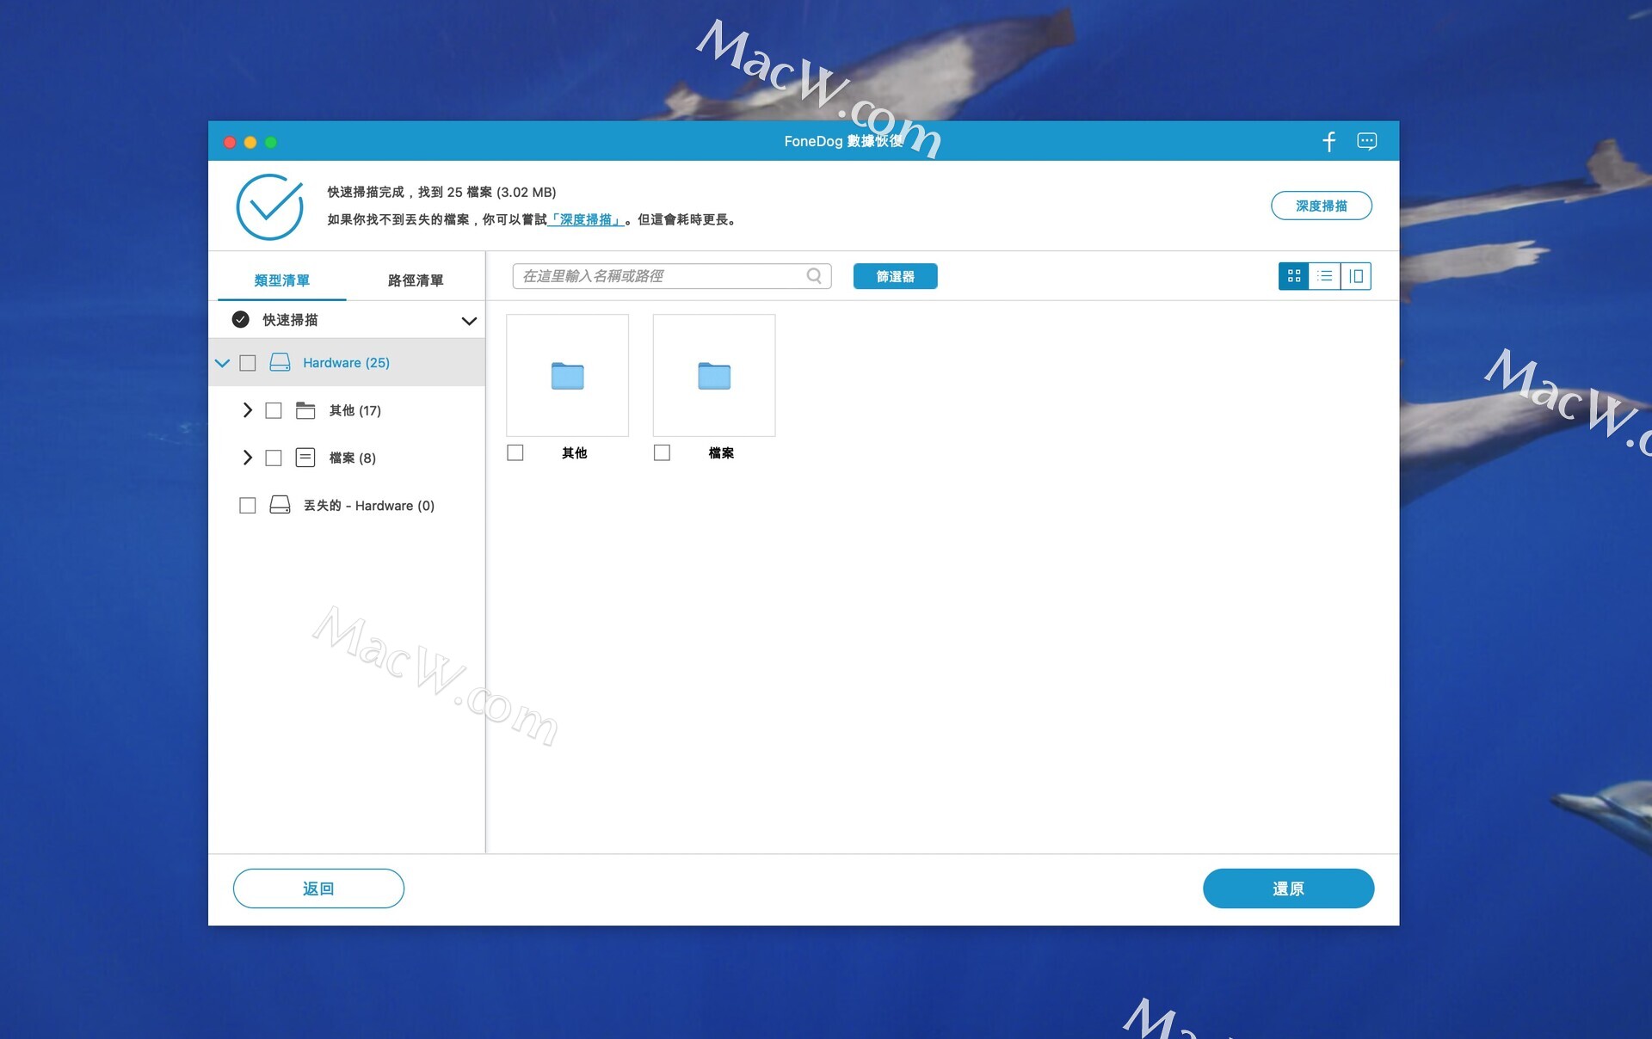
Task: Collapse the 快速掃描 section dropdown
Action: (x=469, y=321)
